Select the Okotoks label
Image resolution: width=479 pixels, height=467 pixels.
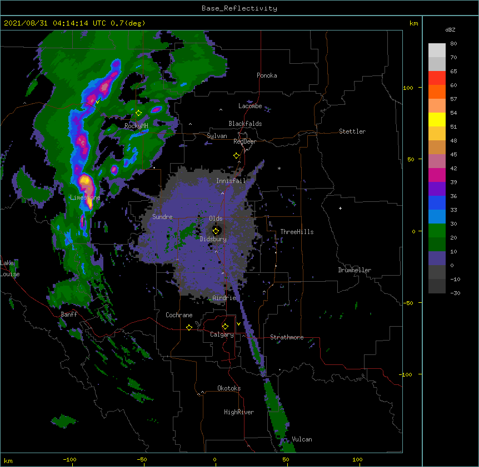[229, 388]
